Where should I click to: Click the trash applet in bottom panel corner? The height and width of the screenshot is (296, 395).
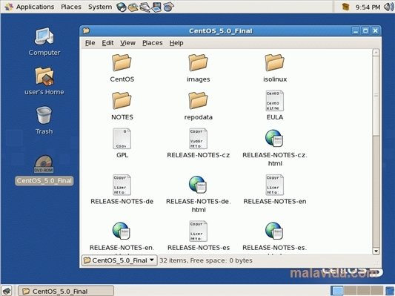pyautogui.click(x=390, y=291)
